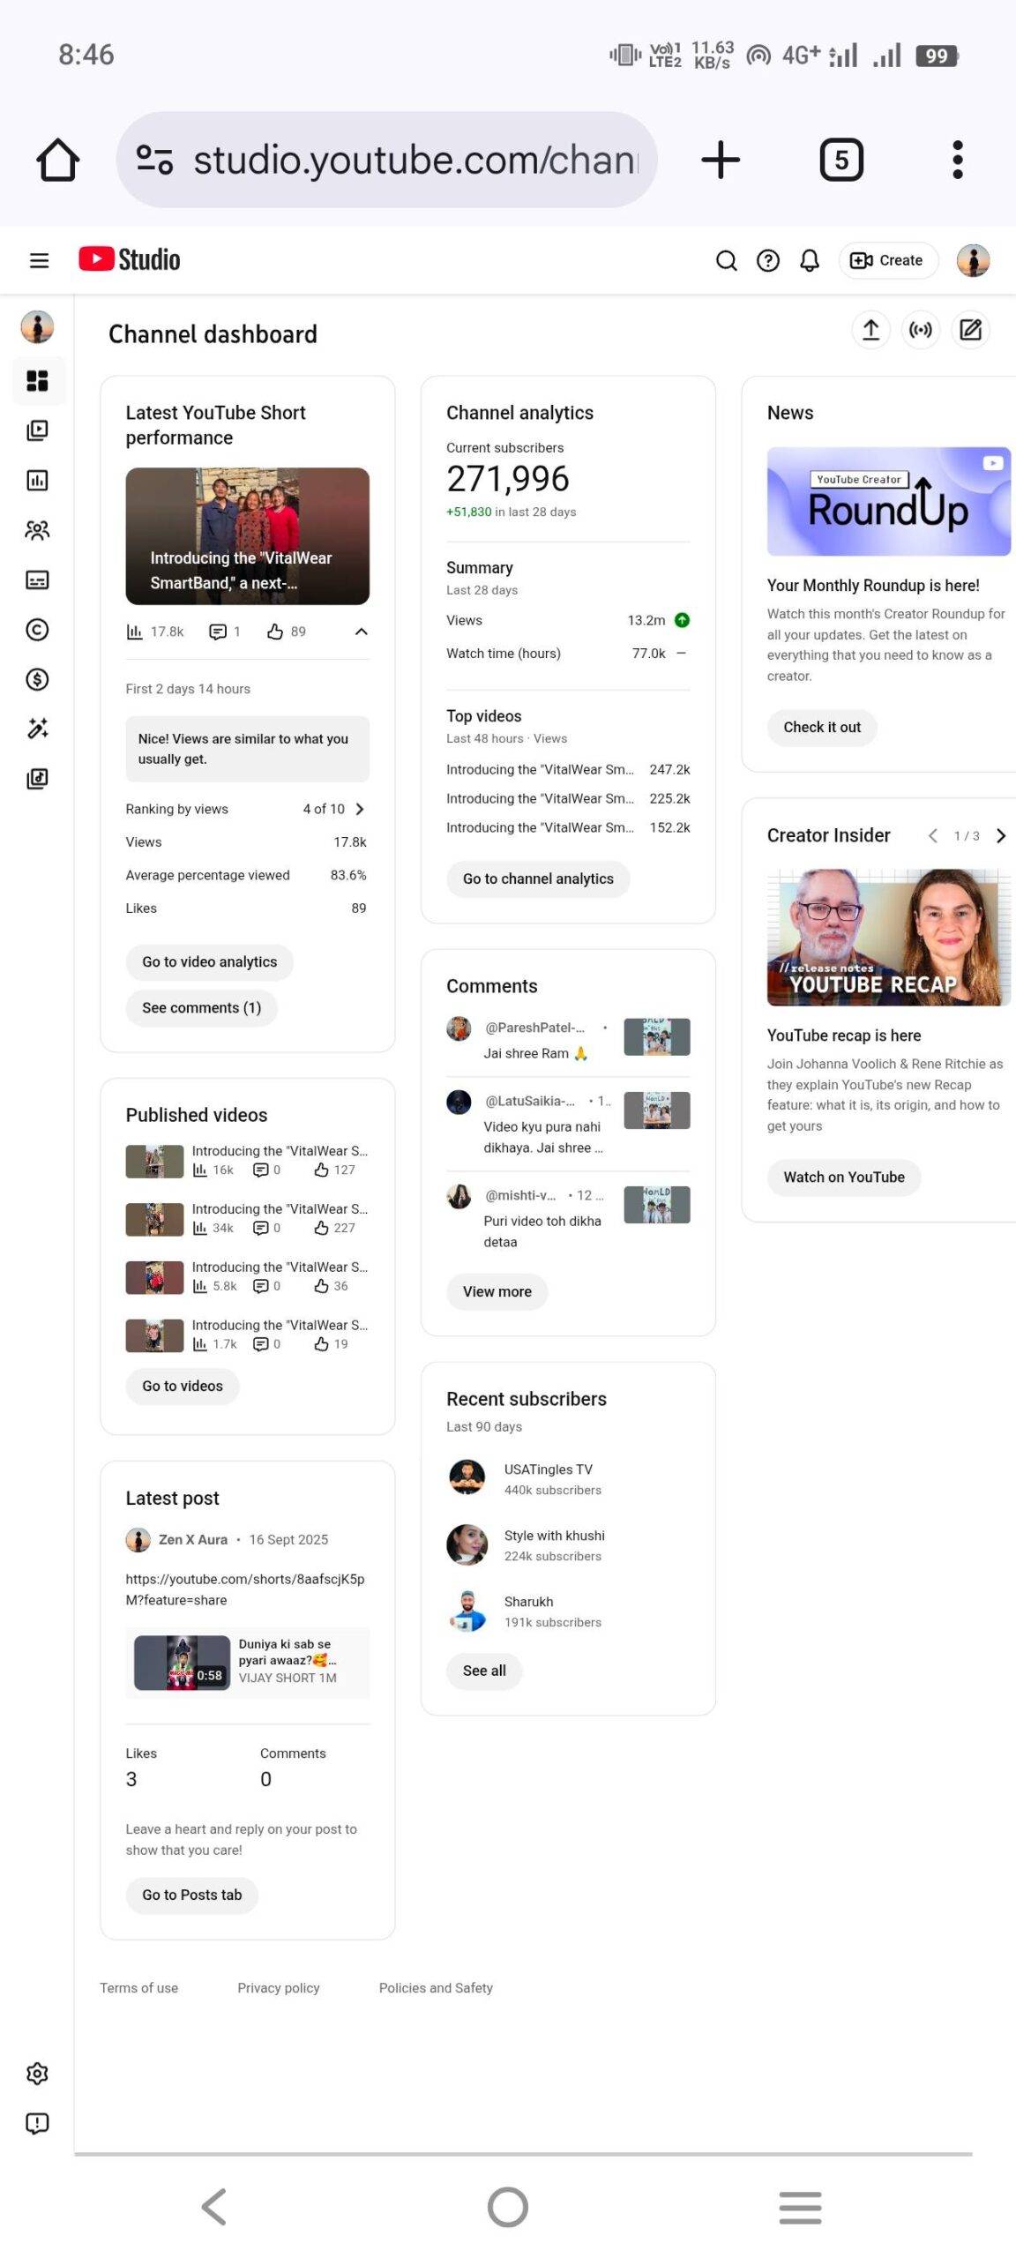Open the Analytics icon in the sidebar
The image size is (1016, 2258).
tap(37, 481)
